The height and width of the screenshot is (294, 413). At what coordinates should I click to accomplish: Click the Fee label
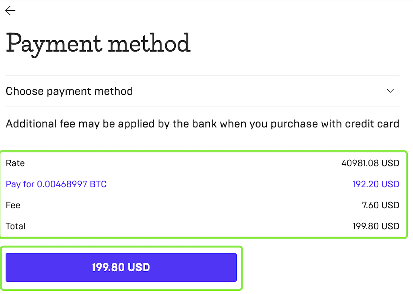(x=13, y=205)
